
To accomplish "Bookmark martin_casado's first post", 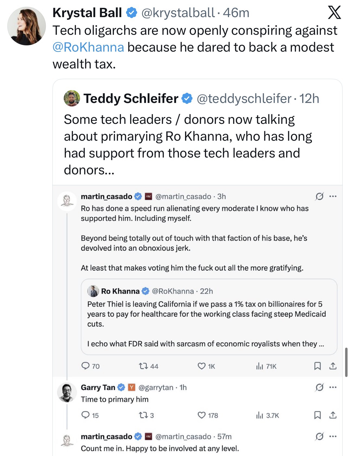I will (x=317, y=366).
